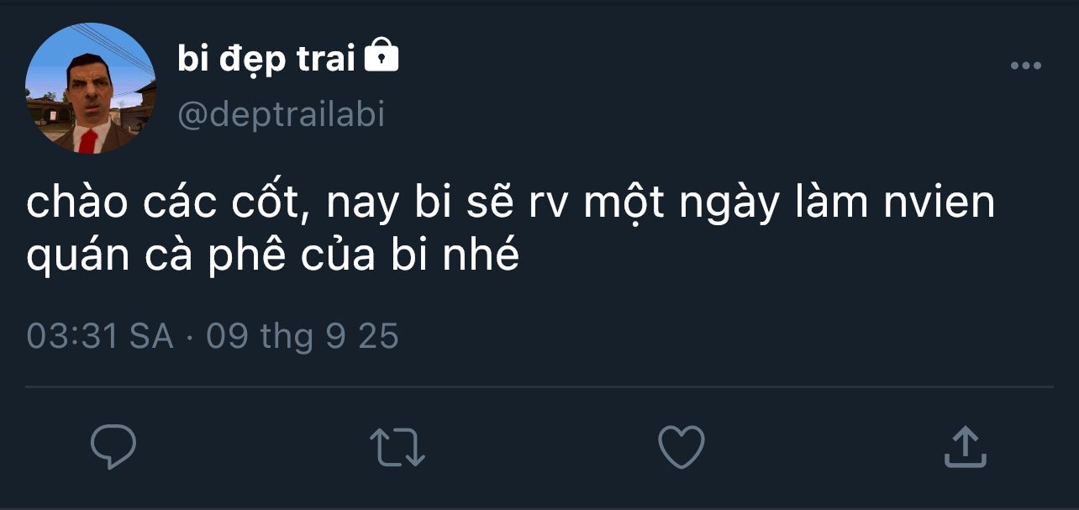Click the padlock icon beside the name
Viewport: 1079px width, 510px height.
tap(382, 56)
